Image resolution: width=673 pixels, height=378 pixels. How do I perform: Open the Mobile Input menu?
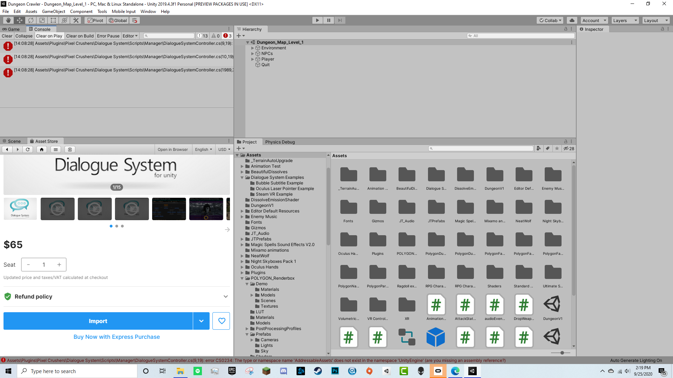tap(124, 12)
